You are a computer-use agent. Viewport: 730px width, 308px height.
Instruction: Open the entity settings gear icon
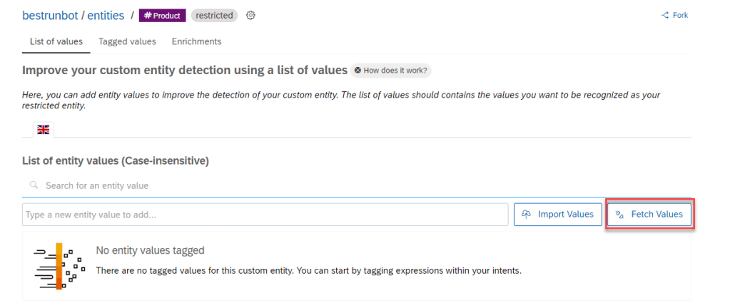click(x=250, y=16)
